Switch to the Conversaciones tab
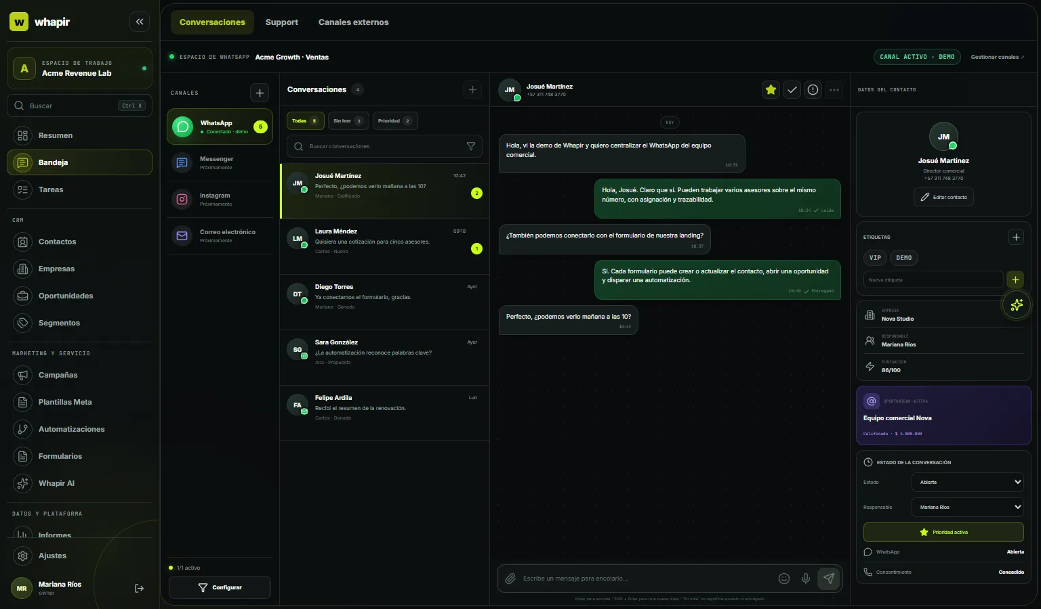The image size is (1041, 609). (212, 22)
